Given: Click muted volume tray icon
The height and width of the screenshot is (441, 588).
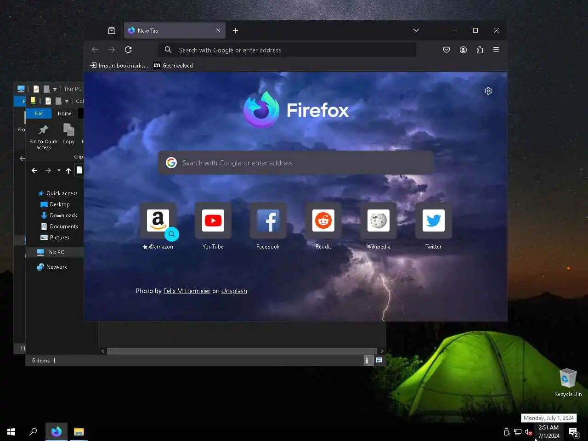Looking at the screenshot, I should (528, 432).
